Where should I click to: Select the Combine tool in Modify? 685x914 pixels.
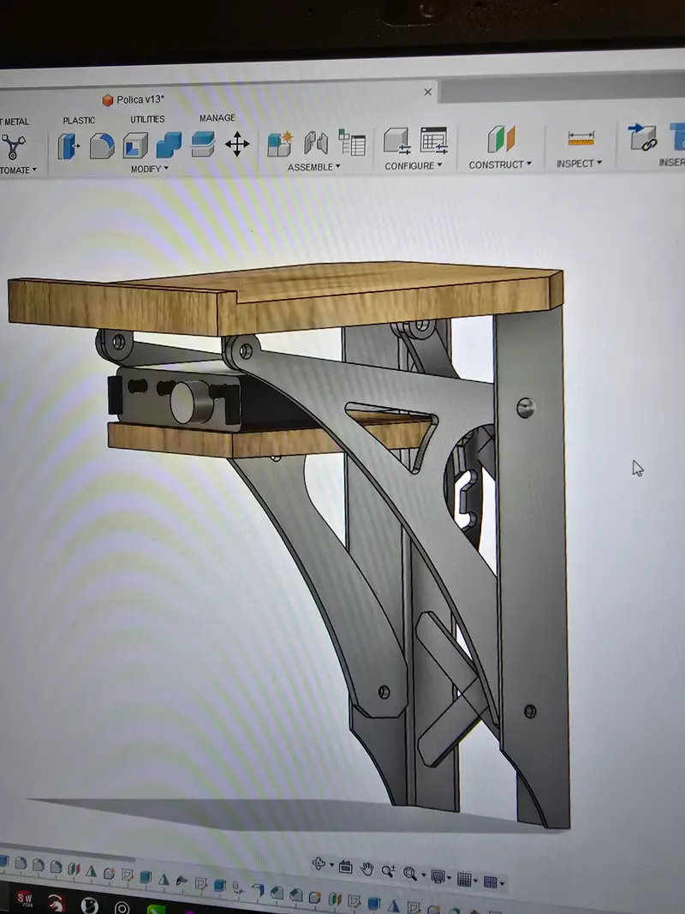(169, 145)
